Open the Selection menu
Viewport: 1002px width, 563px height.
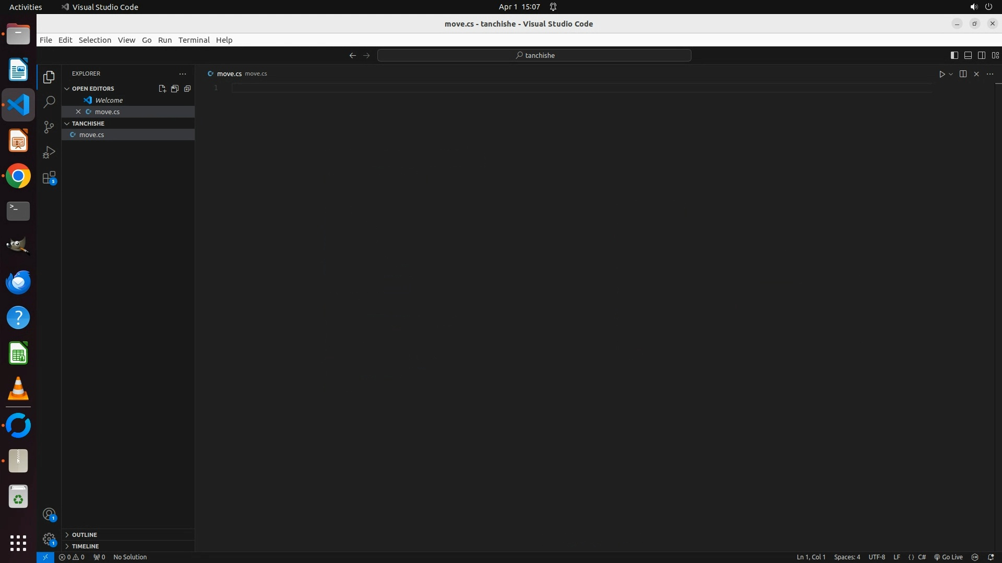point(94,40)
